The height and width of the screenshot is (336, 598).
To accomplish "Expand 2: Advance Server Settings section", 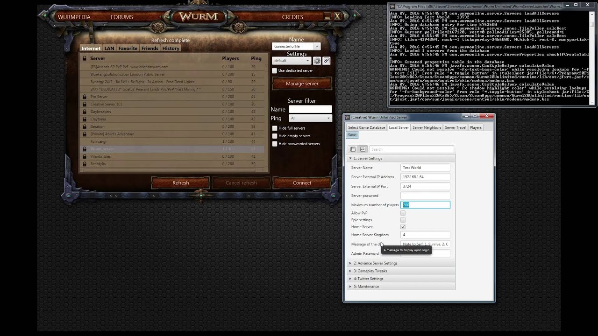I will coord(401,263).
